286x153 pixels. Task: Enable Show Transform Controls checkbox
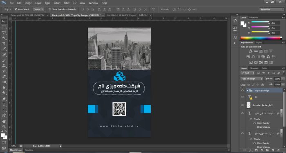pyautogui.click(x=49, y=9)
